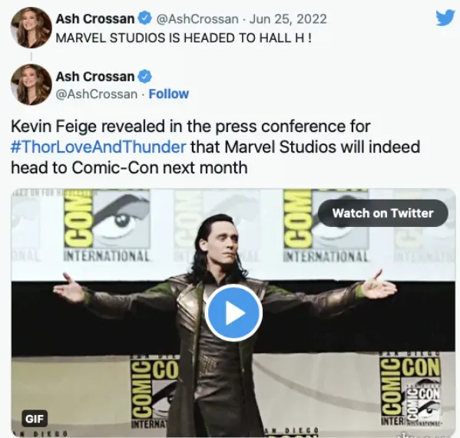Click verified badge on second tweet
The height and width of the screenshot is (438, 460).
pos(144,77)
